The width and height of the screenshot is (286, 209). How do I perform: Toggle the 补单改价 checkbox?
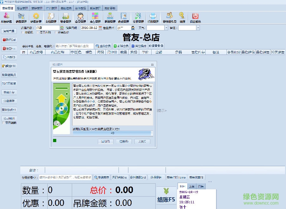56,32
